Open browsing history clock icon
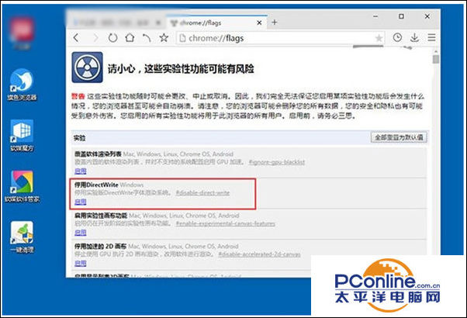The height and width of the screenshot is (318, 467). (397, 37)
